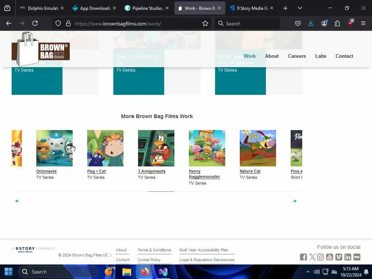Open Legal & Regulatory Disclosures link
372x279 pixels.
click(x=207, y=260)
